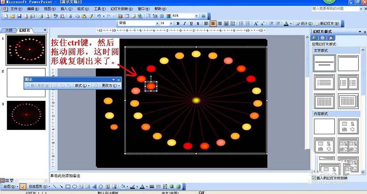Decrease font size icon
Image resolution: width=367 pixels, height=194 pixels.
262,23
